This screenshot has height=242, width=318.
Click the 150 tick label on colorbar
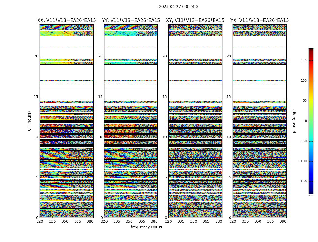(x=304, y=60)
